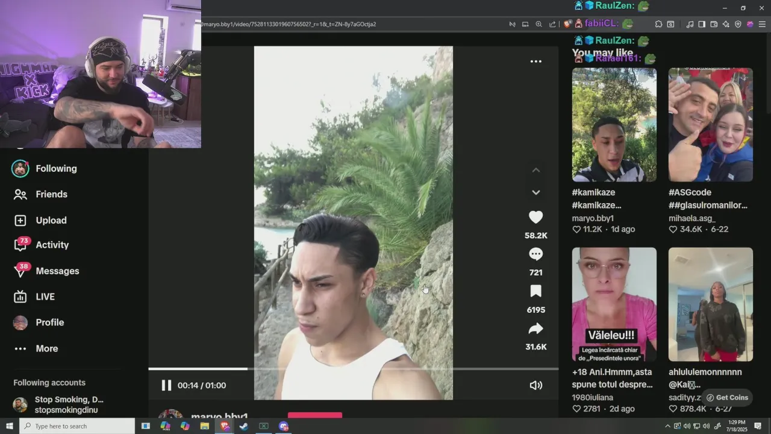Open the browser hamburger main menu
Screen dimensions: 771x434
tap(762, 24)
